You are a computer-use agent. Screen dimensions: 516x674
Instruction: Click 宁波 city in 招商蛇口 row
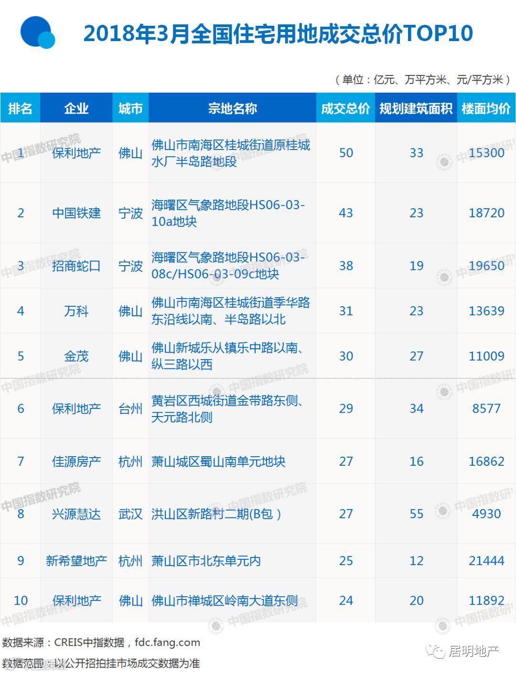coord(130,266)
